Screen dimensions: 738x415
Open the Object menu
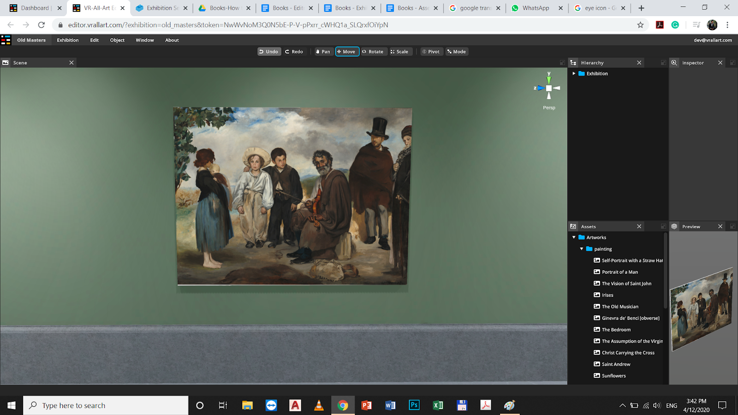point(117,40)
